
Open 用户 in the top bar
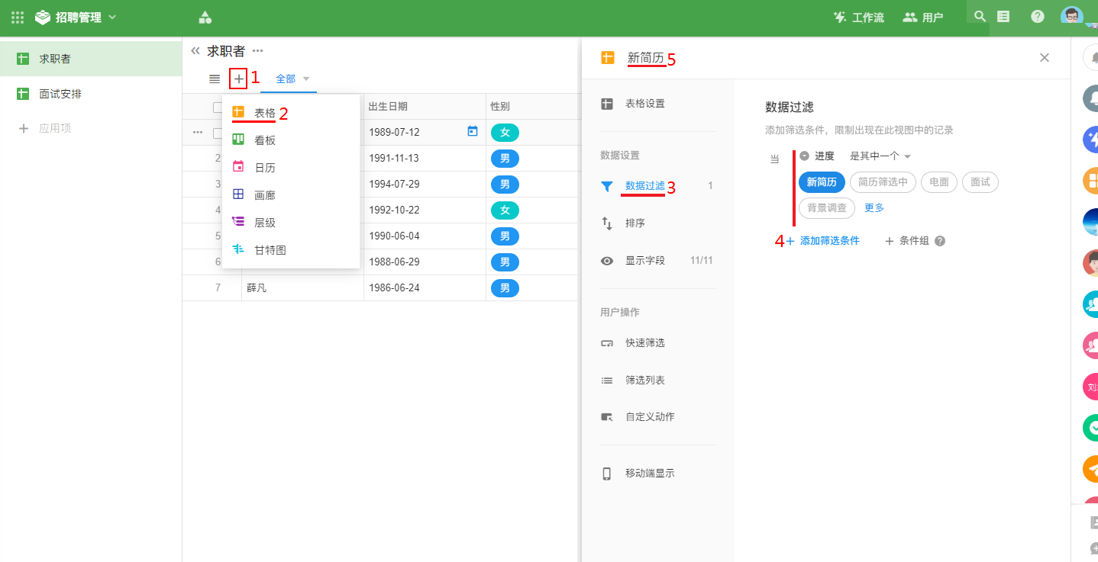pos(922,17)
